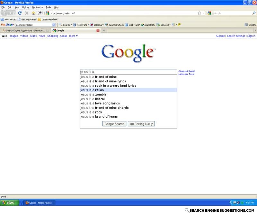
Task: Click the FoxLingo translate settings icon
Action: click(x=173, y=25)
